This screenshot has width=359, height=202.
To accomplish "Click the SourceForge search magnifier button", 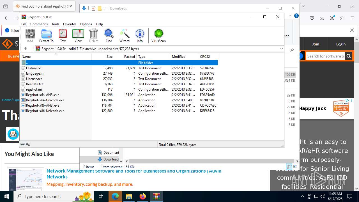I will click(349, 56).
